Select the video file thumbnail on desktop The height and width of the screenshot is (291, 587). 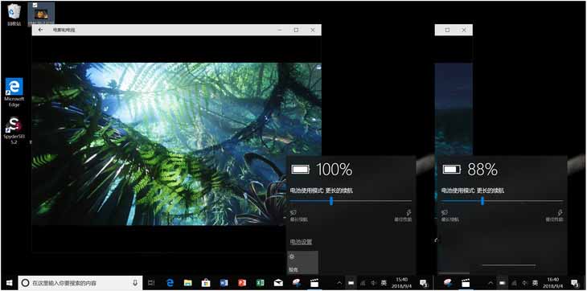[x=41, y=14]
